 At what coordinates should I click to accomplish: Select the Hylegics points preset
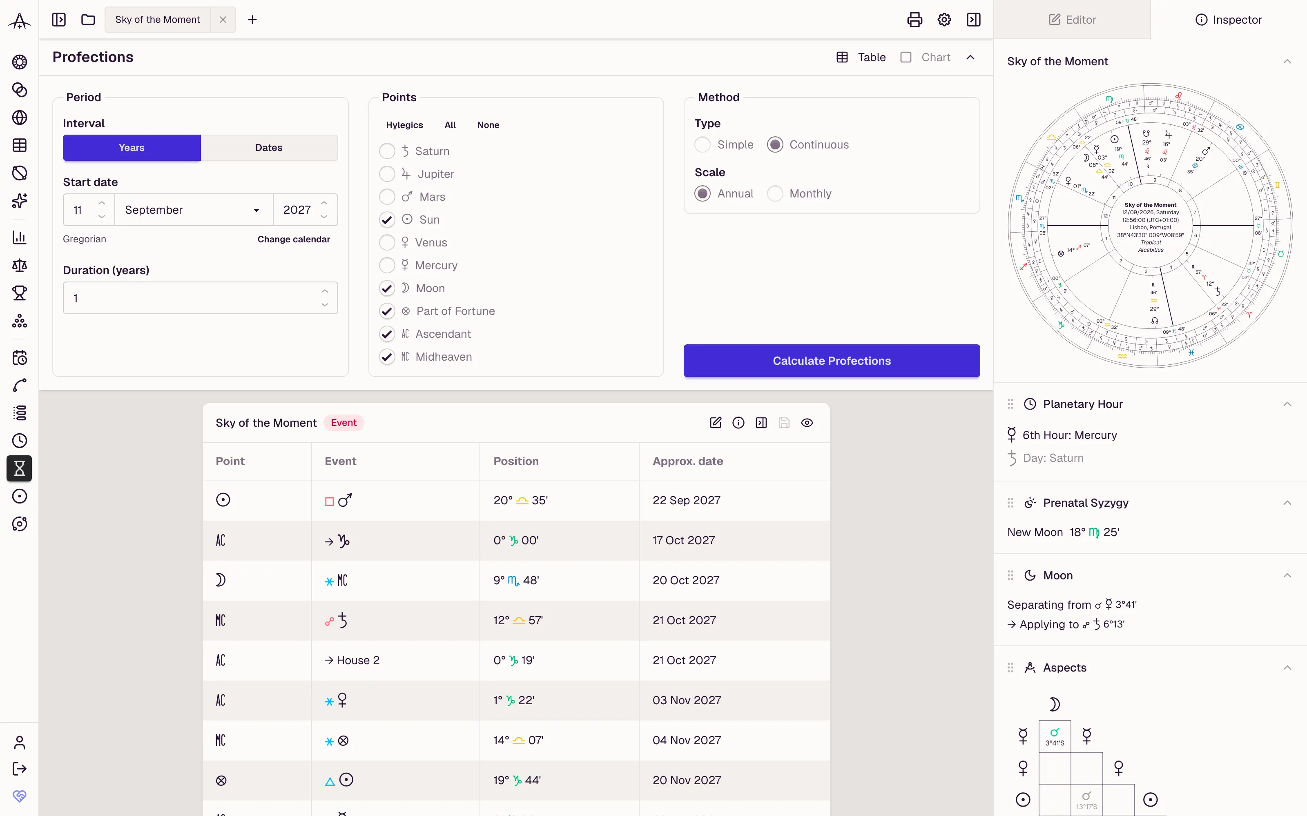(x=404, y=125)
